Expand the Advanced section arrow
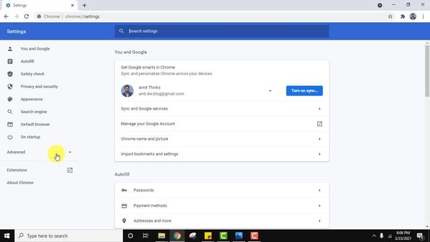Viewport: 430px width, 242px height. click(70, 152)
